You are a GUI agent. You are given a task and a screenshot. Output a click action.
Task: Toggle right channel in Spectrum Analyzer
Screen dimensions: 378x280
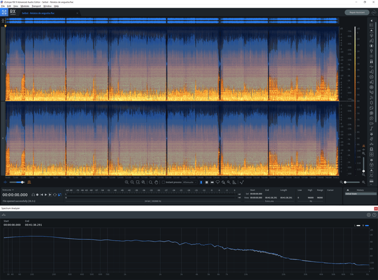[366, 226]
